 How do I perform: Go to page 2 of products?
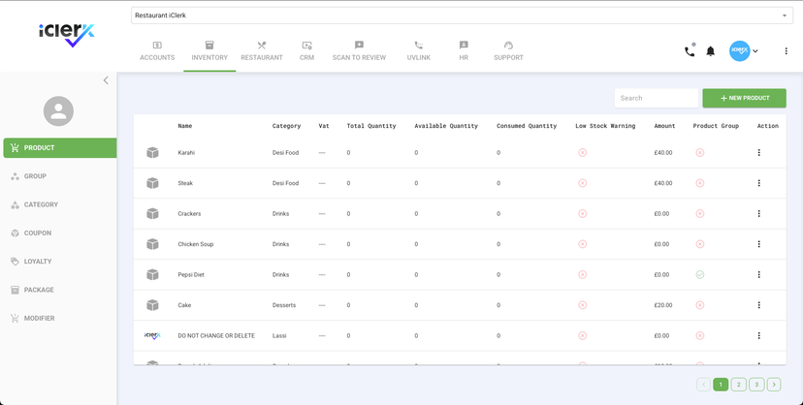pyautogui.click(x=738, y=385)
